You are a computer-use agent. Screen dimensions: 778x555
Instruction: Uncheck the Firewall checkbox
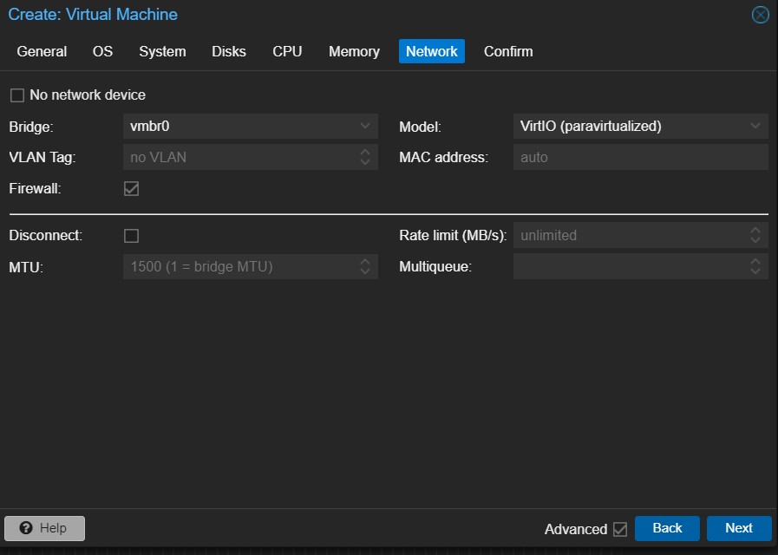coord(131,188)
